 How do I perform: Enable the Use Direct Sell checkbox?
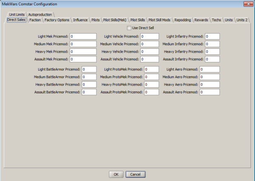tap(129, 28)
